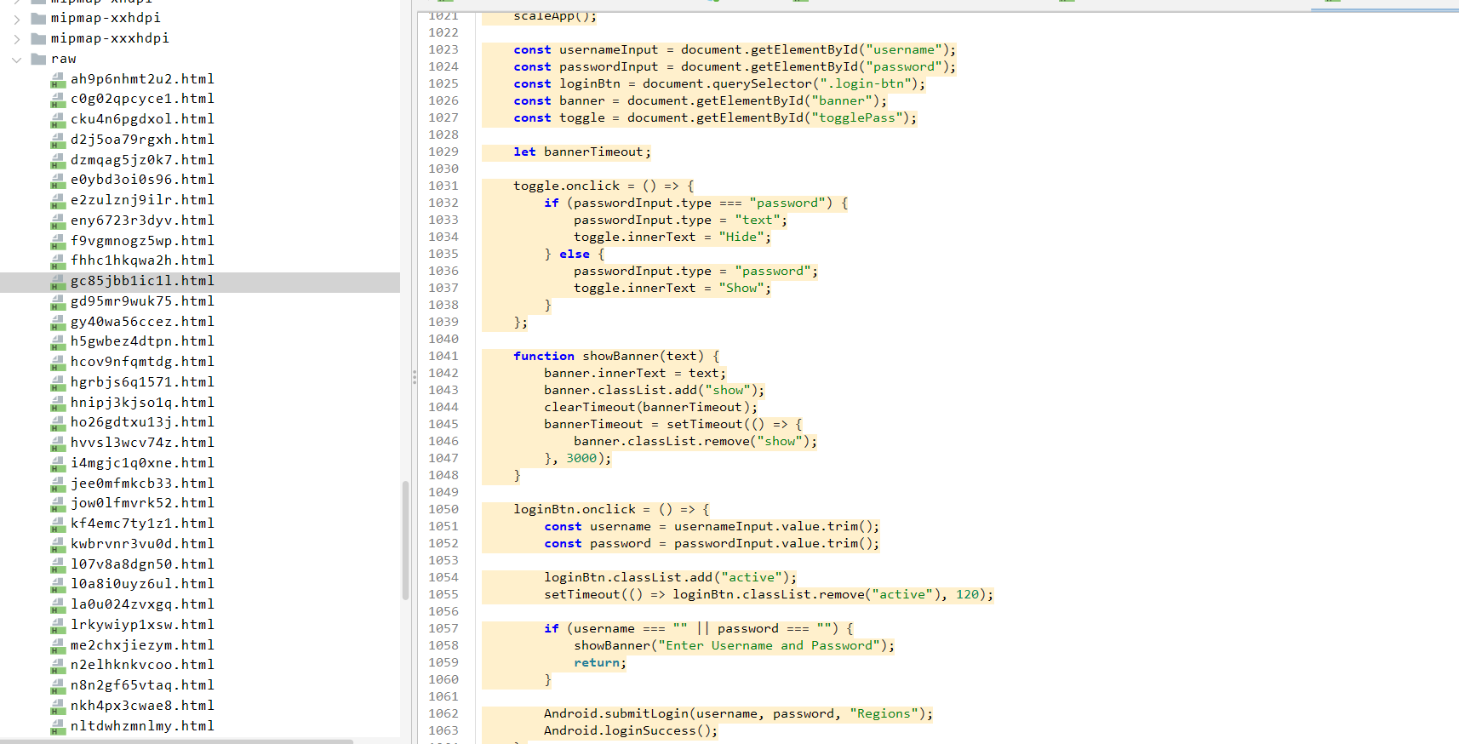Click the file icon beside hvvsl3wcv74z.html

pyautogui.click(x=58, y=444)
